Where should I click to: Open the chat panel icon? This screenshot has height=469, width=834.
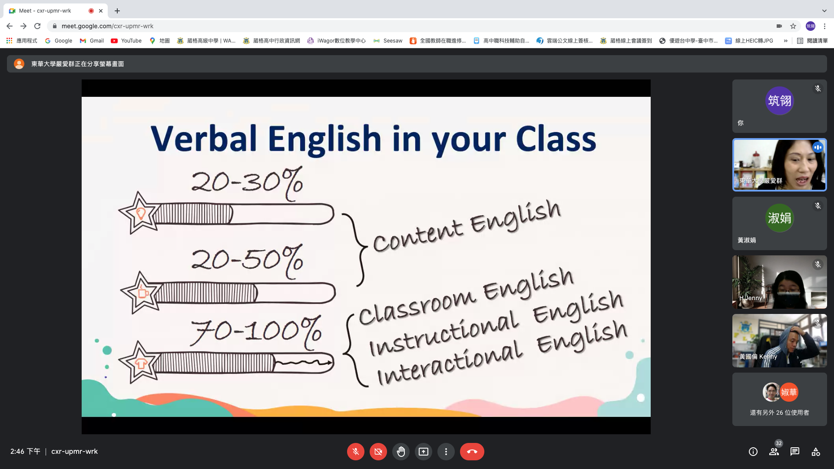click(794, 452)
